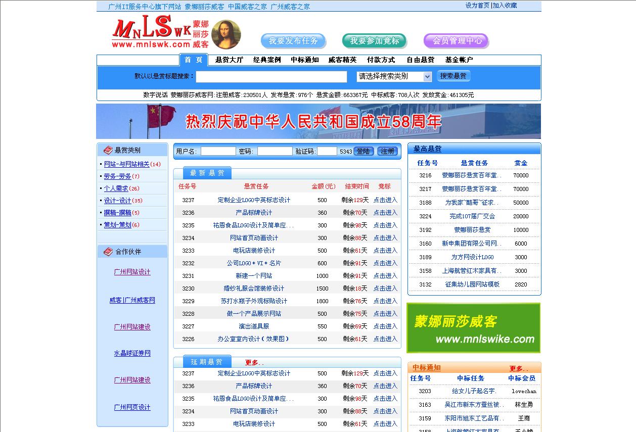Open the 会员管理中心 member center
Image resolution: width=636 pixels, height=432 pixels.
pyautogui.click(x=456, y=40)
